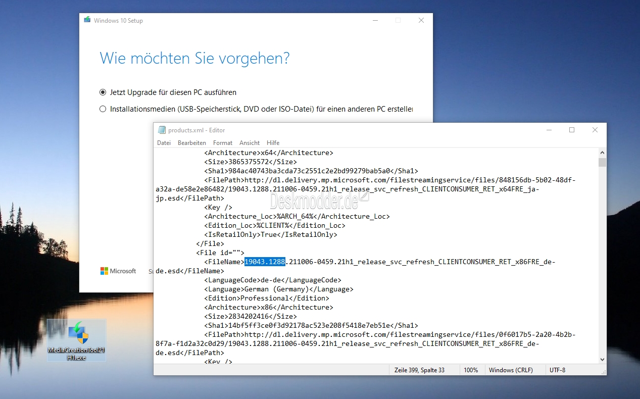This screenshot has width=640, height=399.
Task: Click the <Architecture_Loc>%ARCH_64% line
Action: [x=297, y=216]
